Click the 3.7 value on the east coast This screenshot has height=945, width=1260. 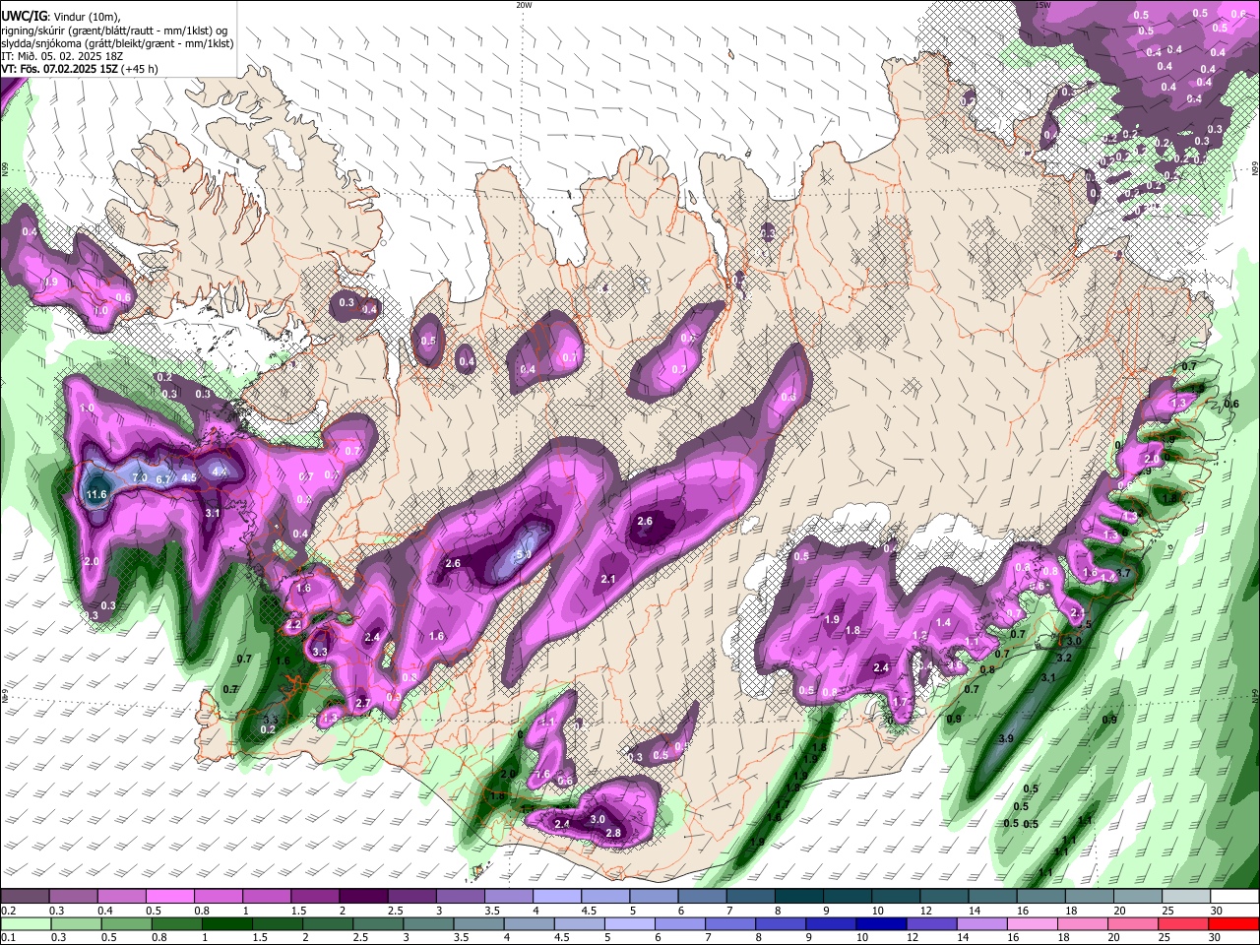[1123, 572]
